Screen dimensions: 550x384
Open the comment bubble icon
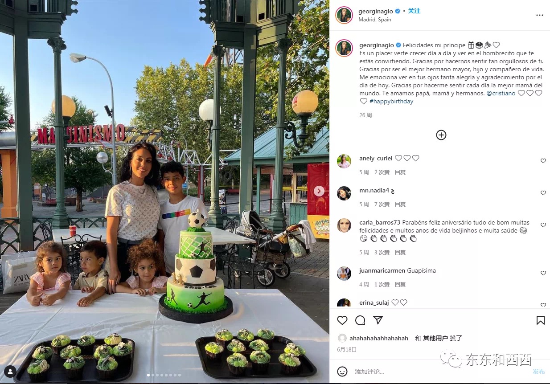(x=360, y=320)
